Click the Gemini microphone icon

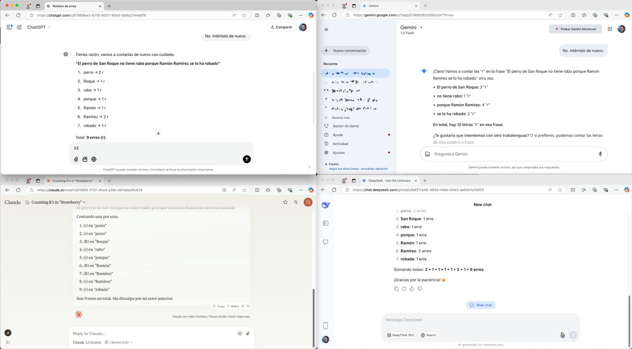coord(600,154)
